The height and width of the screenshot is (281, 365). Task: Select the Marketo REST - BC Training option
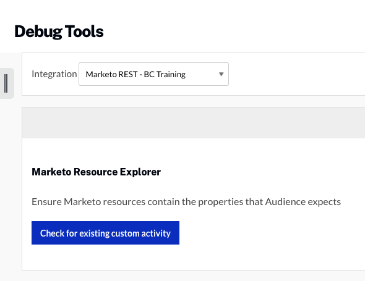point(135,74)
